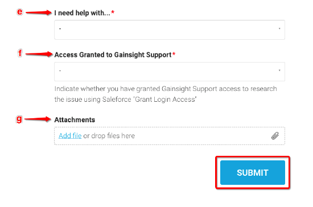The height and width of the screenshot is (207, 313).
Task: Click the red letter f marker
Action: (x=20, y=53)
